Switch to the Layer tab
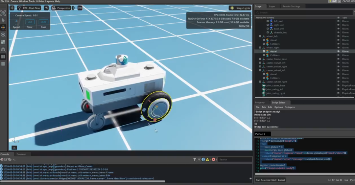The image size is (355, 185). [272, 6]
